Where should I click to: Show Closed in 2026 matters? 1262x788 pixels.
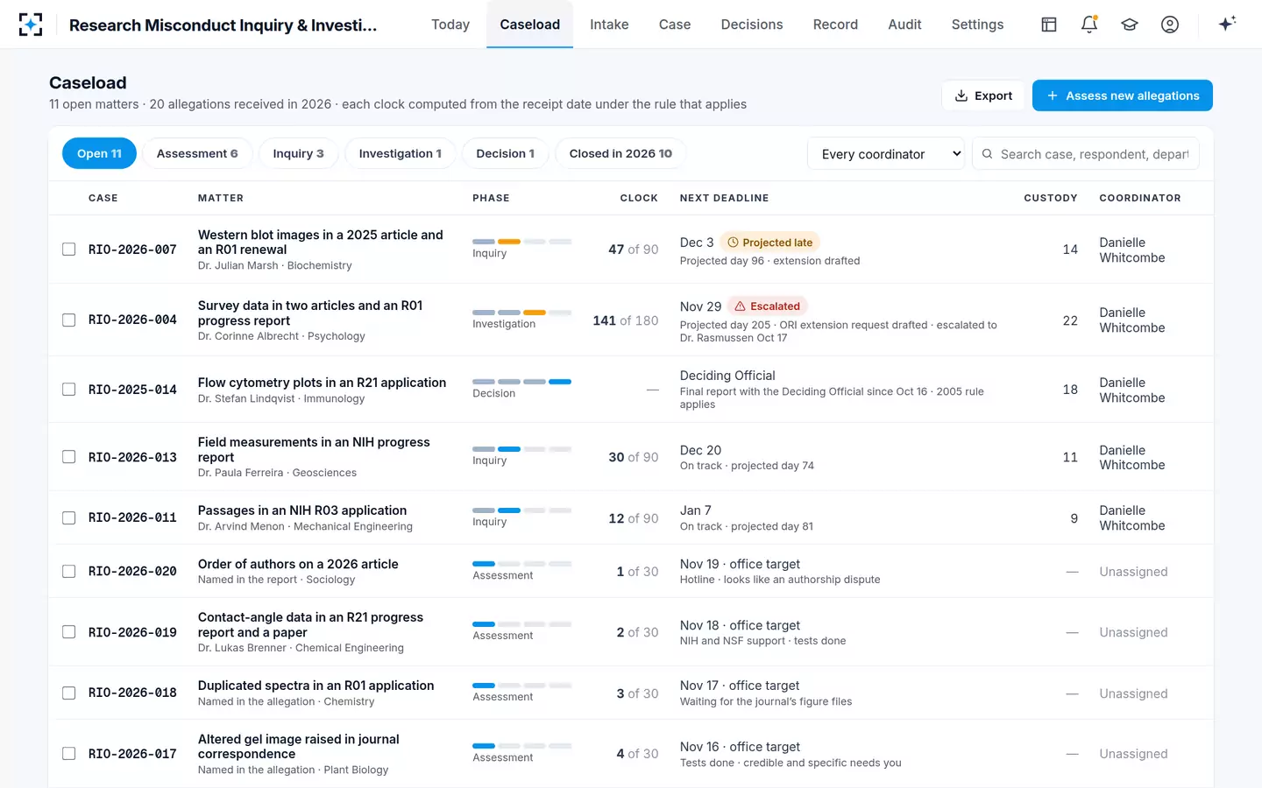[x=620, y=153]
